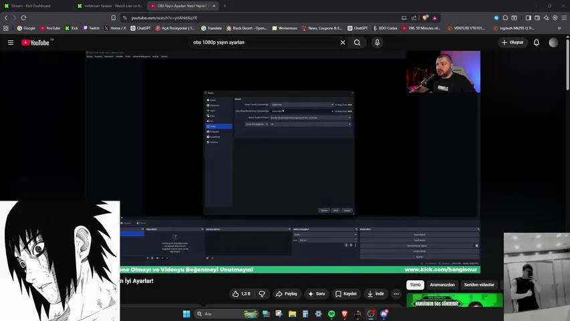This screenshot has width=570, height=321.
Task: Like the video, 1,3 B likes
Action: (242, 294)
